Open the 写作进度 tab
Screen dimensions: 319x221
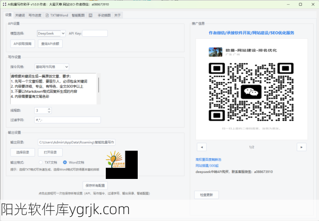[35, 15]
